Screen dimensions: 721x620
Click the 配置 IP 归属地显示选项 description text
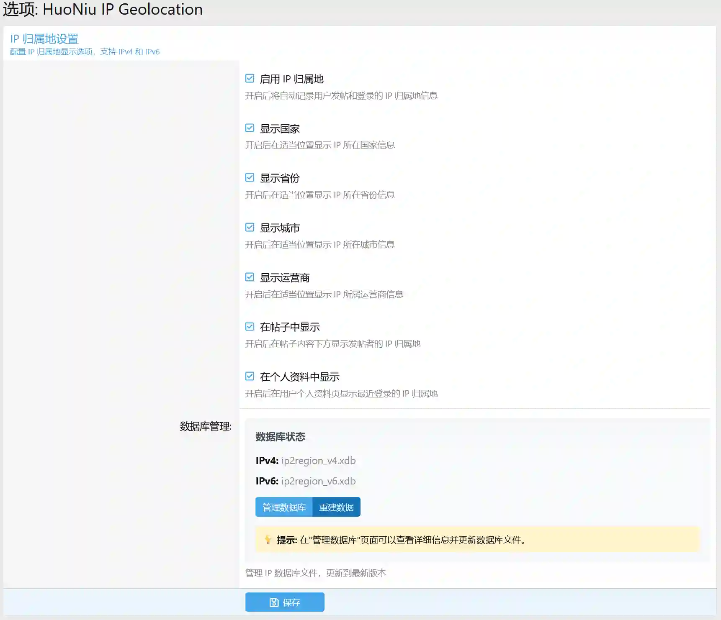tap(85, 52)
